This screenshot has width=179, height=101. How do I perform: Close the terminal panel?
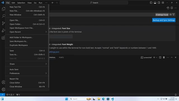pyautogui.click(x=175, y=57)
